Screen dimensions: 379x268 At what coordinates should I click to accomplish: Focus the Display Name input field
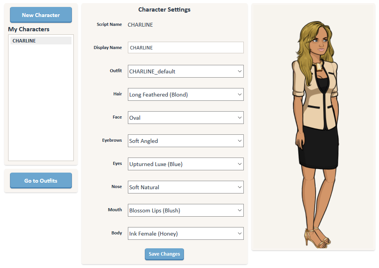tap(185, 47)
